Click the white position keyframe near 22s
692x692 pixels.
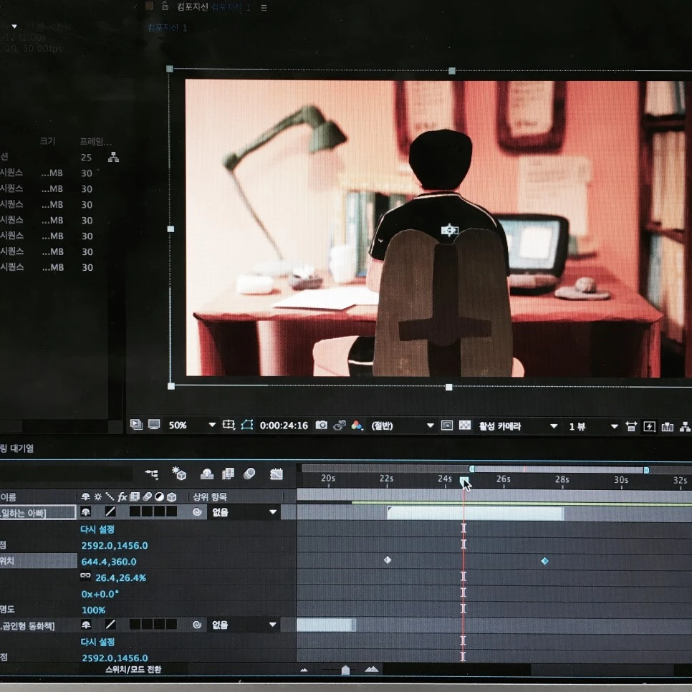[388, 560]
